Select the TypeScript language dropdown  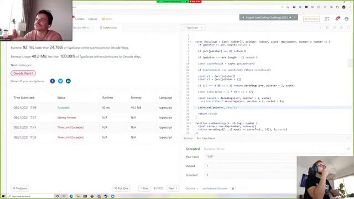coord(194,28)
